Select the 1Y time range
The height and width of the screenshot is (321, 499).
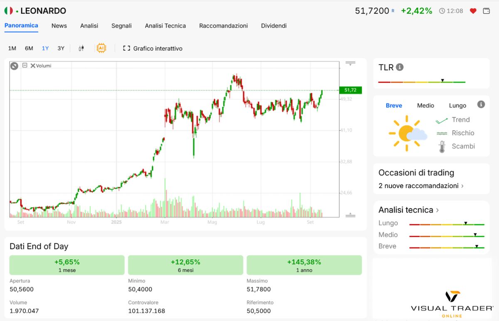(x=45, y=48)
